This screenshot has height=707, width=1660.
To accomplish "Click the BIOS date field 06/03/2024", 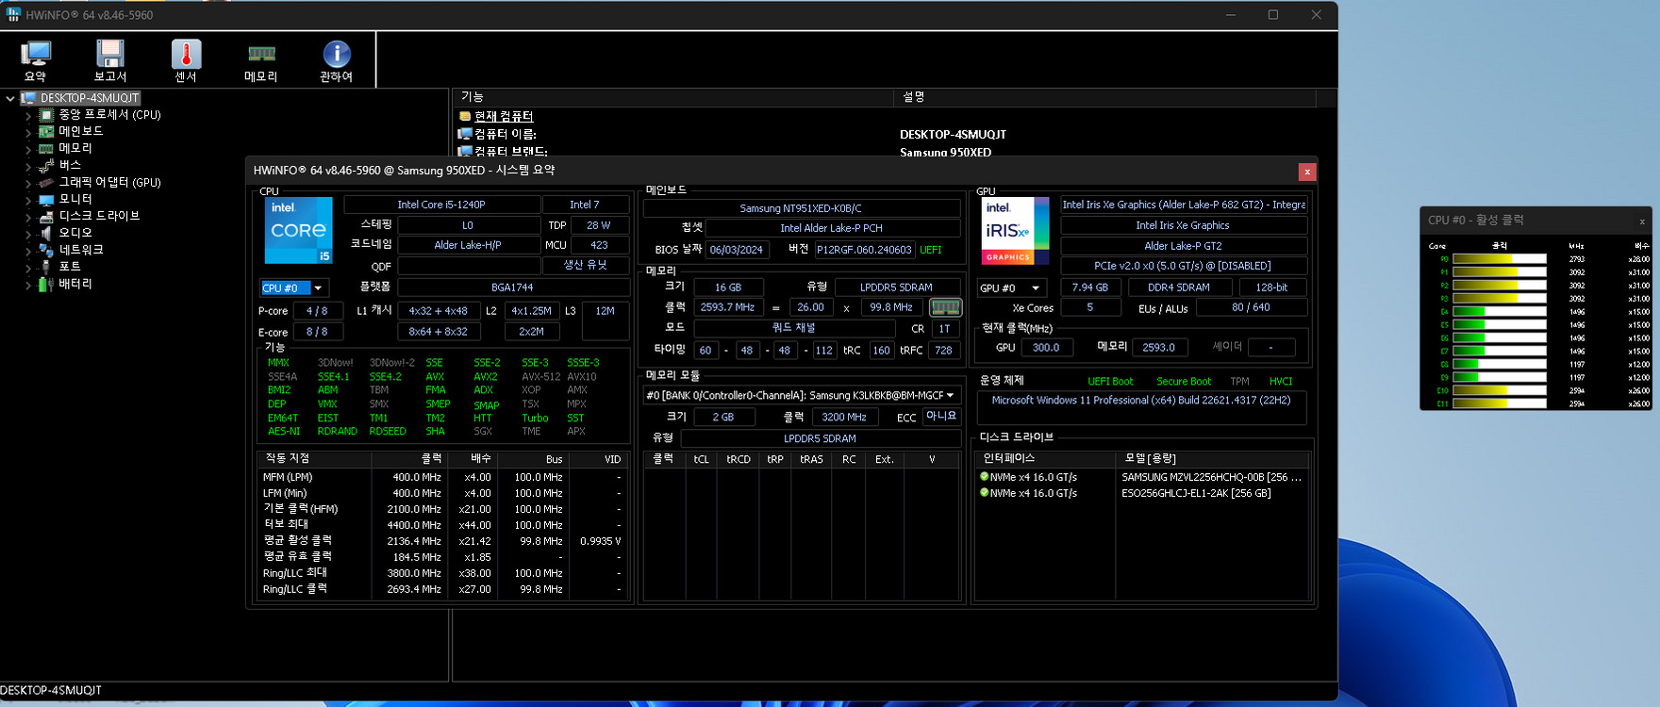I will [737, 250].
